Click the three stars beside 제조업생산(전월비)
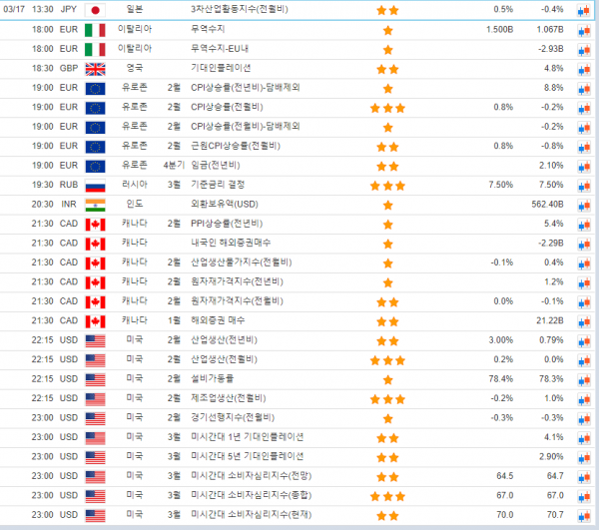The width and height of the screenshot is (599, 530). 387,398
